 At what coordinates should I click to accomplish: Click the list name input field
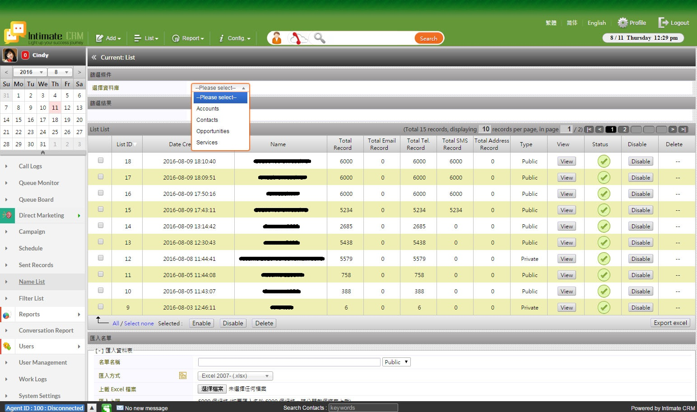tap(289, 362)
